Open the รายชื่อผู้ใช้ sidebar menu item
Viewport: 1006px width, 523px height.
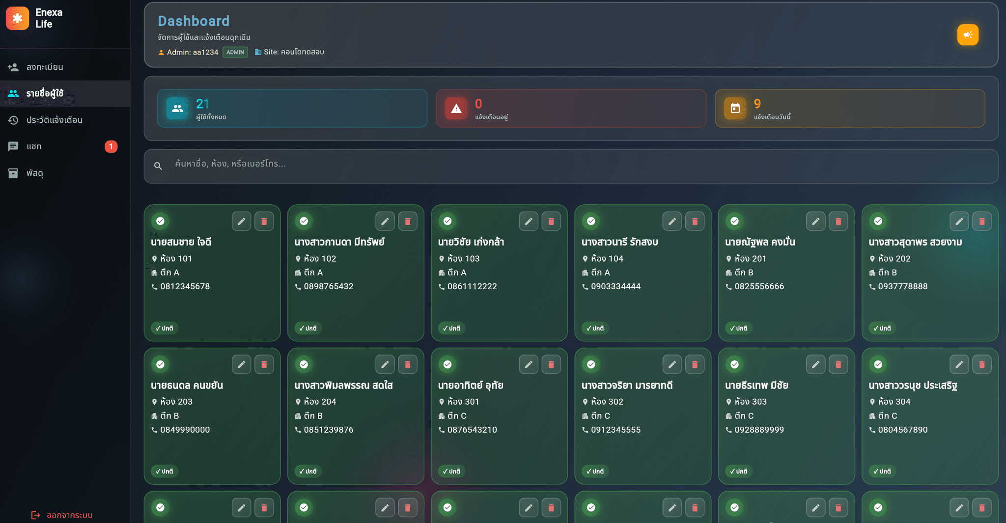47,93
